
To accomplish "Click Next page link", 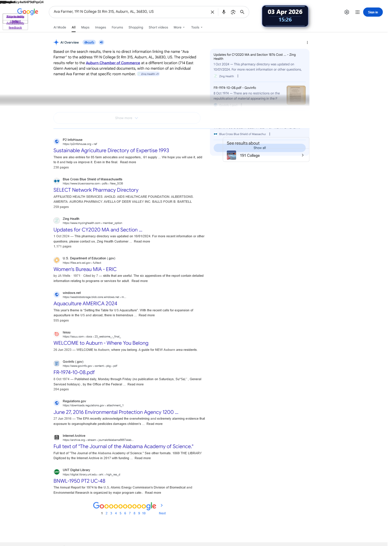I will pos(162,513).
